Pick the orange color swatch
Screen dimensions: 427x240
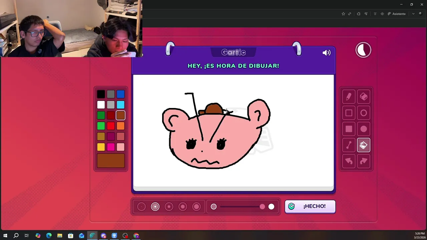click(120, 126)
